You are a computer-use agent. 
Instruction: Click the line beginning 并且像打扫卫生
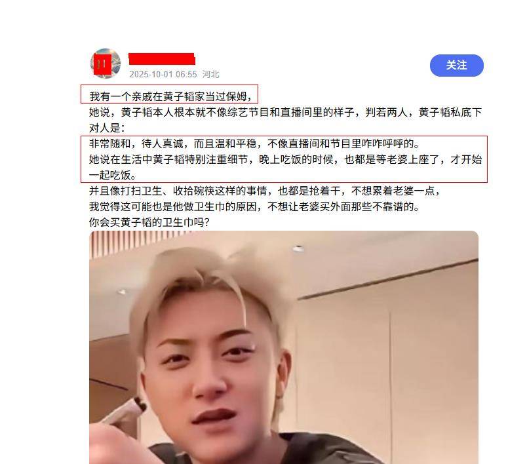click(265, 191)
